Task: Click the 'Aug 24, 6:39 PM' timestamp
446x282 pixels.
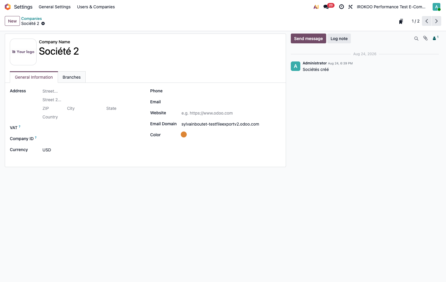Action: click(340, 63)
